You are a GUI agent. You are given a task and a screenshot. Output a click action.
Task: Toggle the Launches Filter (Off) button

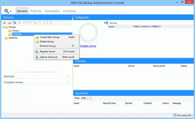80,98
